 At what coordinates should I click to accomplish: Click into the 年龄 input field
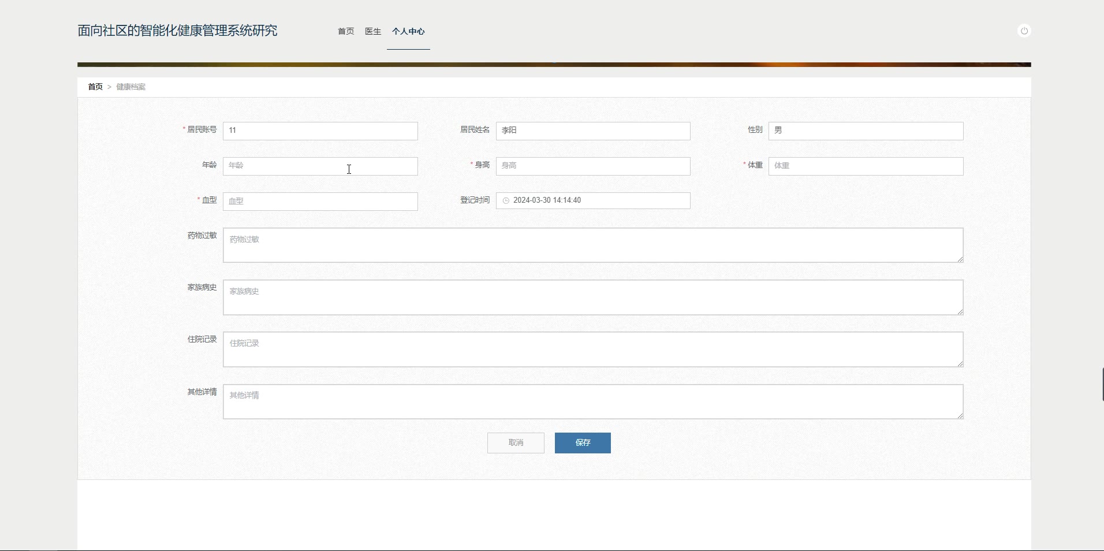(320, 166)
